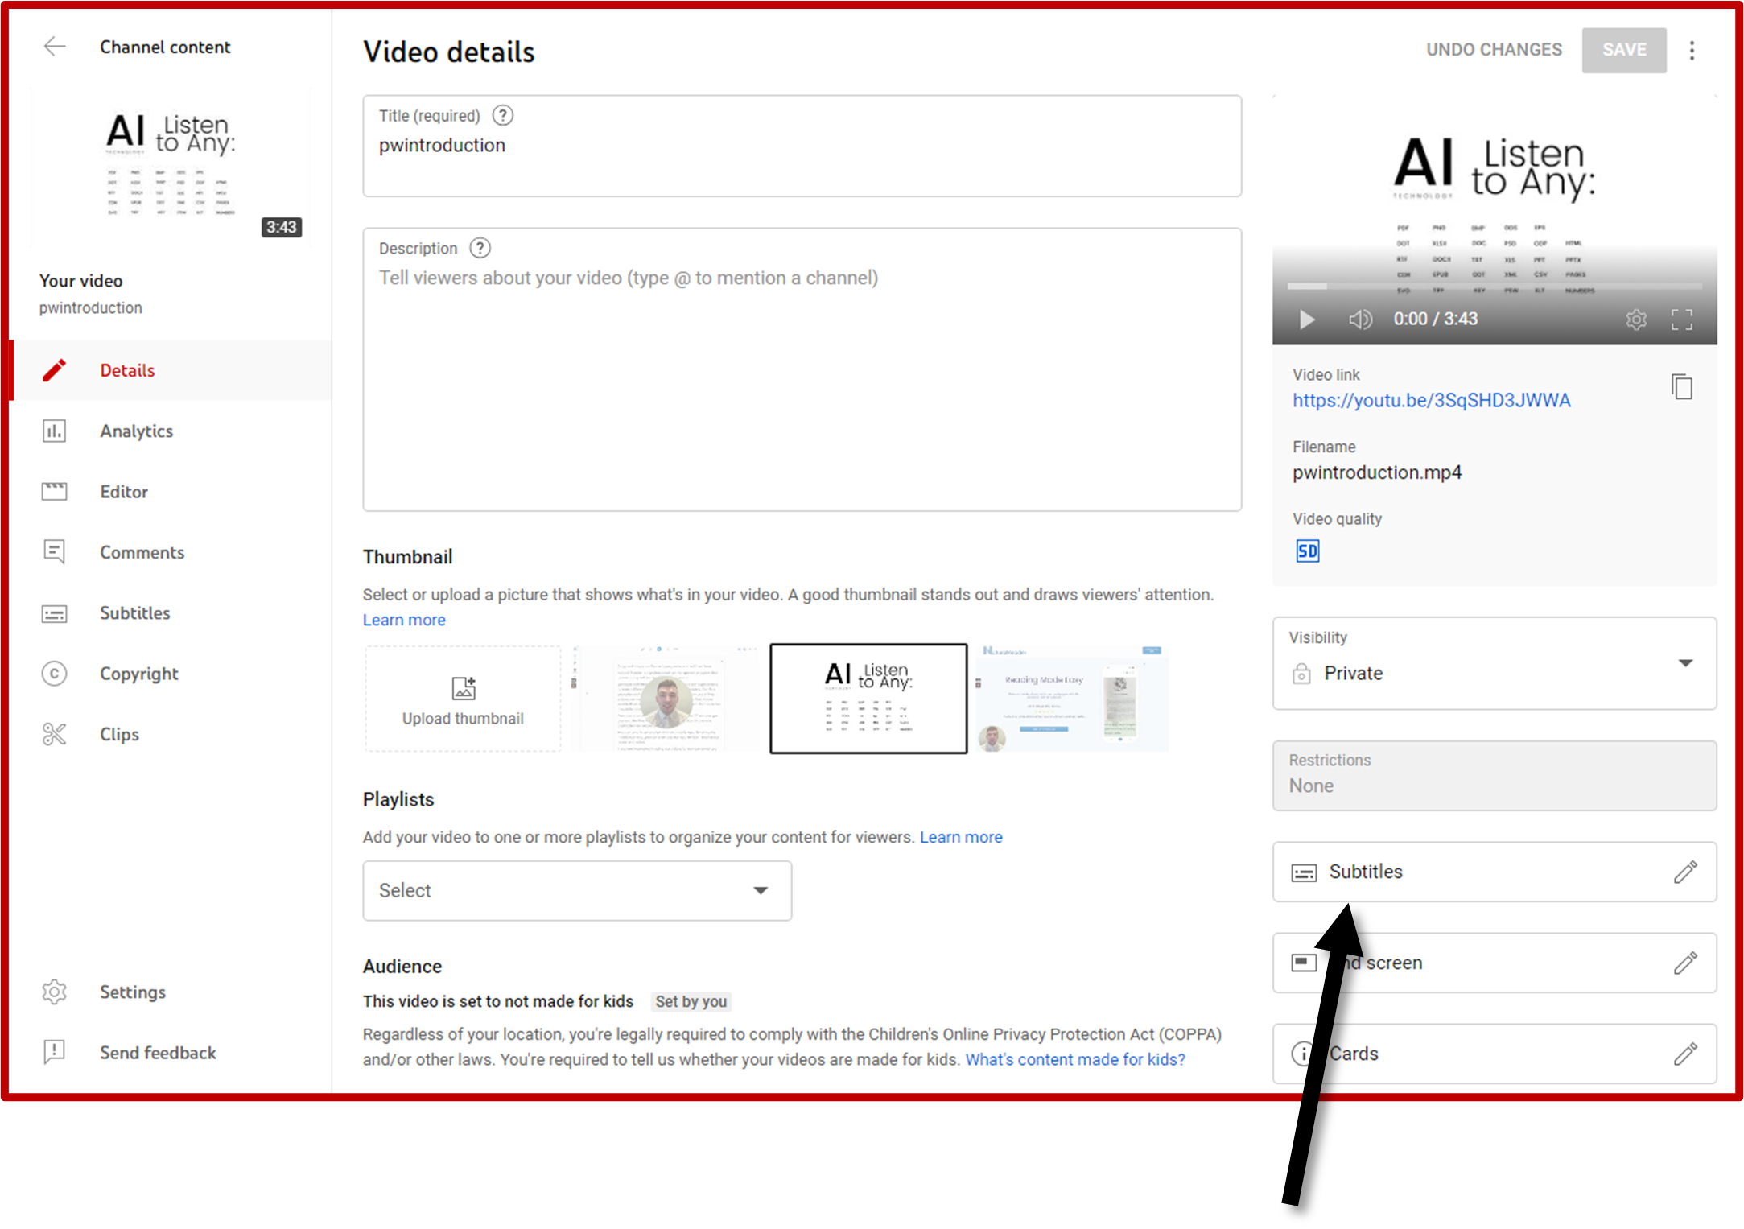Open the Comments section
This screenshot has width=1744, height=1229.
pos(142,553)
